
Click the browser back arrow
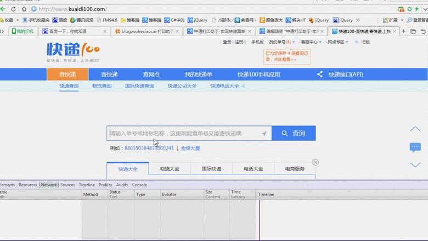pos(3,9)
